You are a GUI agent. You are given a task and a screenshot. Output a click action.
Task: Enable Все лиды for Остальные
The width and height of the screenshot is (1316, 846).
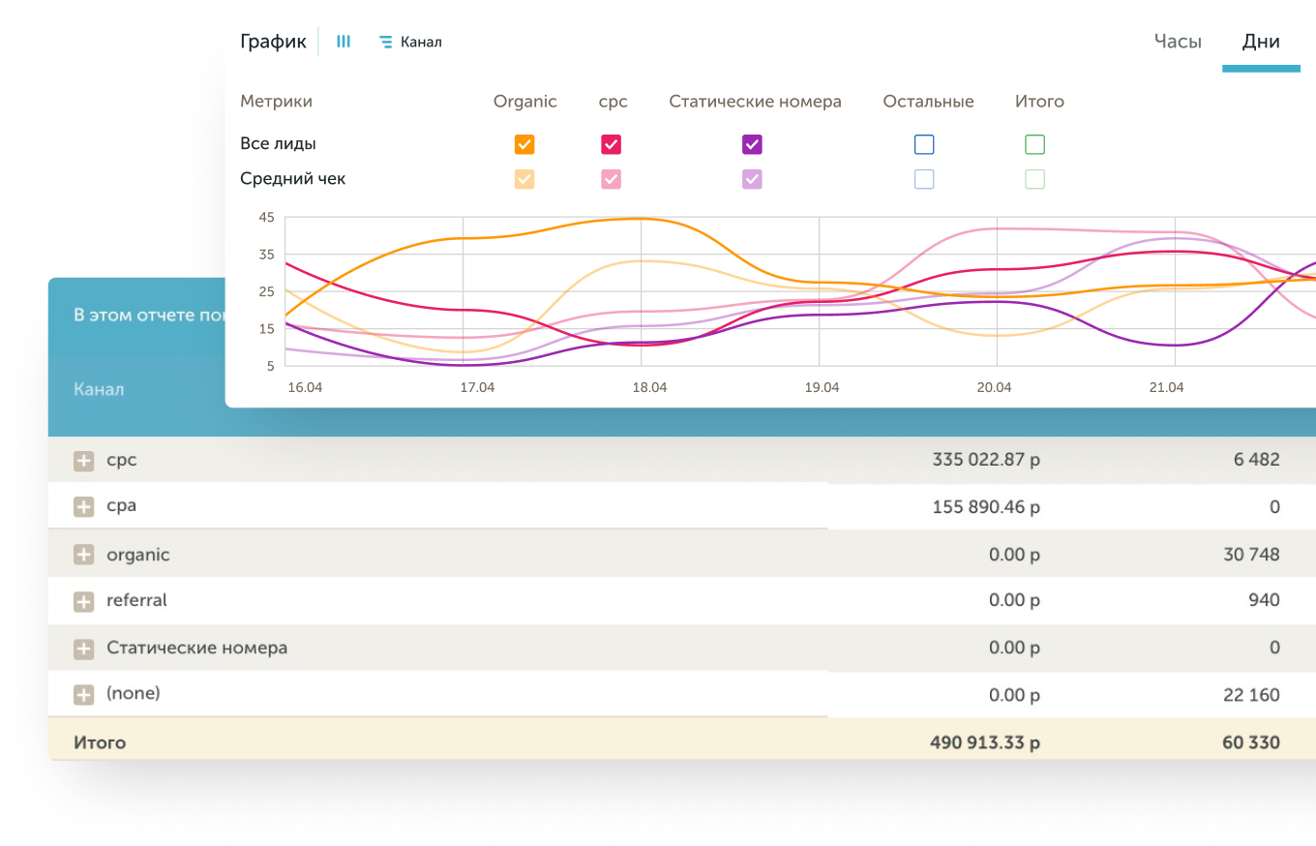924,144
